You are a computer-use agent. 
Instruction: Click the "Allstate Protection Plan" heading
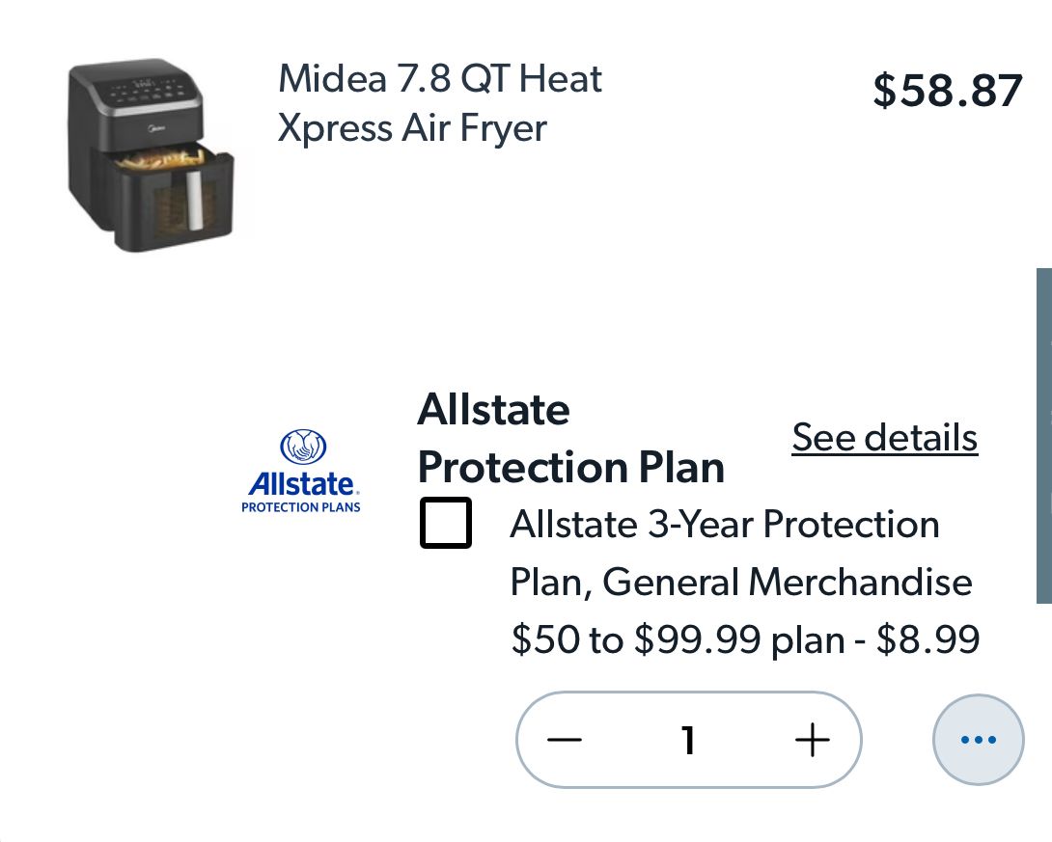(569, 439)
